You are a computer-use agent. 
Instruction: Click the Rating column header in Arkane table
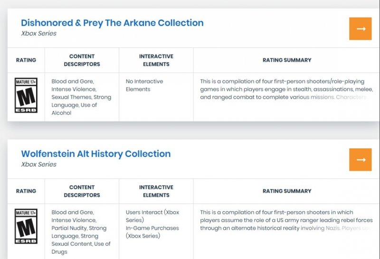point(26,60)
